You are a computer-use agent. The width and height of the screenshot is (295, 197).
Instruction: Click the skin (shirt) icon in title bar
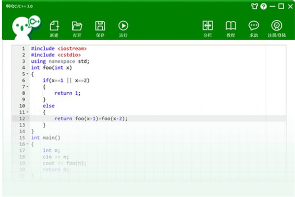coord(254,6)
